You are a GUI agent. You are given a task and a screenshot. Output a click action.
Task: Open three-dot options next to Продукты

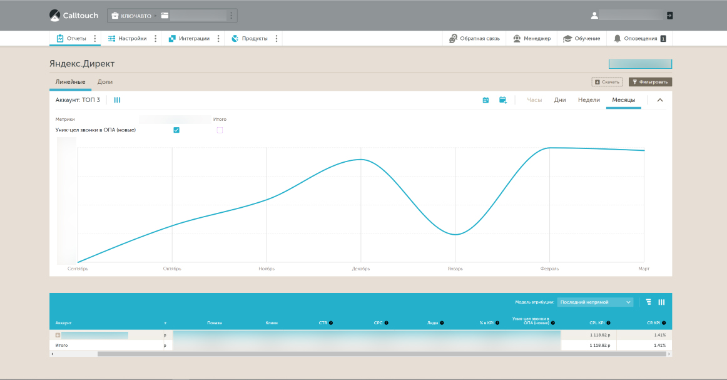277,39
